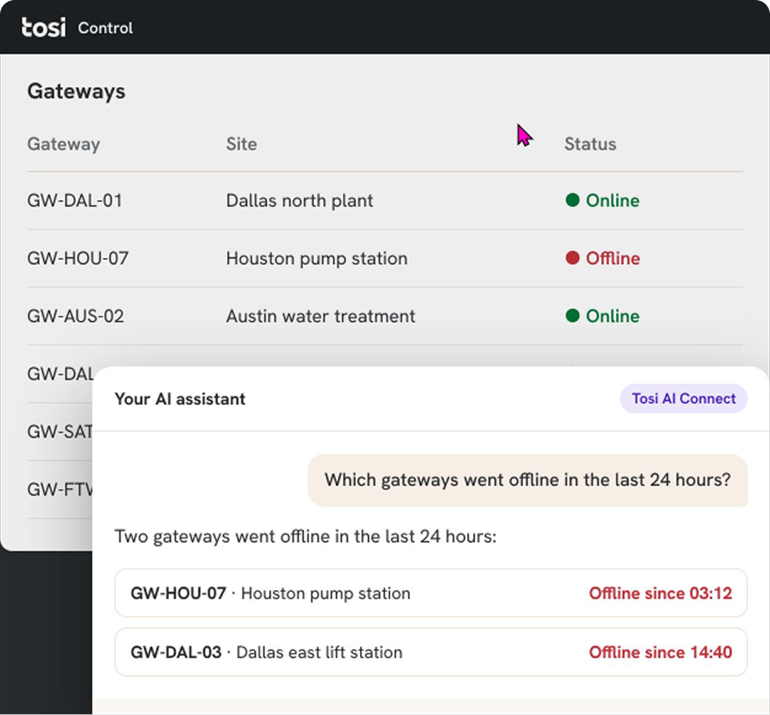Screen dimensions: 770x715
Task: Click the green status dot for GW-AUS-02
Action: pyautogui.click(x=572, y=315)
